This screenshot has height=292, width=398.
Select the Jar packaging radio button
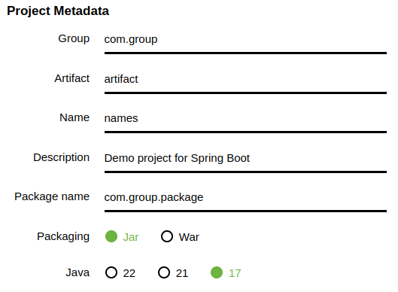pyautogui.click(x=111, y=236)
